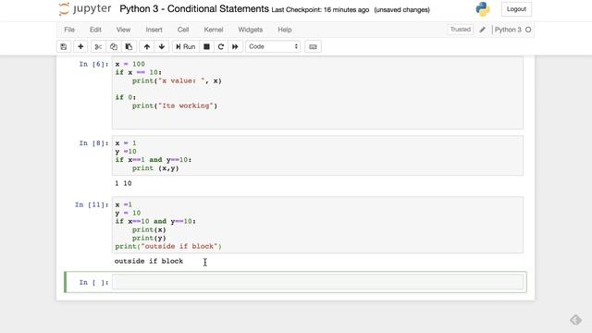Click the Jupyter logo
Screen dimensions: 592x333
[85, 9]
